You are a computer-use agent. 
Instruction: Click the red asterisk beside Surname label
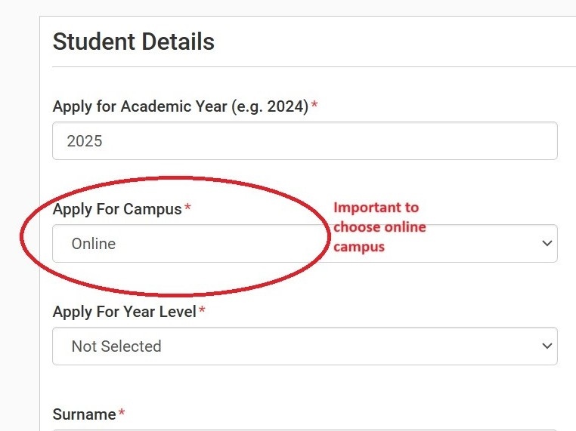pos(122,412)
